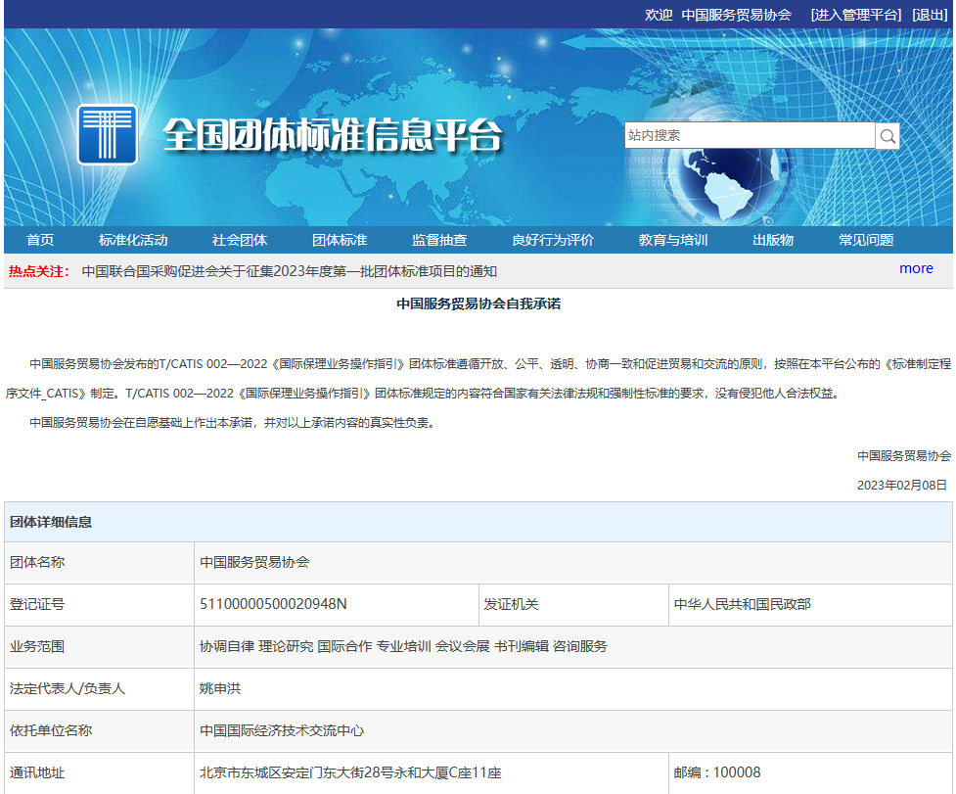Click the 登记证号 label cell
956x794 pixels.
coord(100,604)
